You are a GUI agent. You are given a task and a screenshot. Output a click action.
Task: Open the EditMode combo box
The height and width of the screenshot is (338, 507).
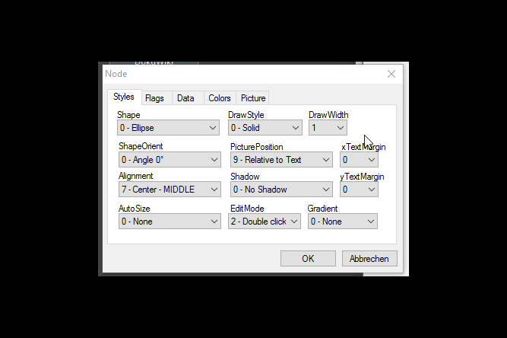pos(265,222)
